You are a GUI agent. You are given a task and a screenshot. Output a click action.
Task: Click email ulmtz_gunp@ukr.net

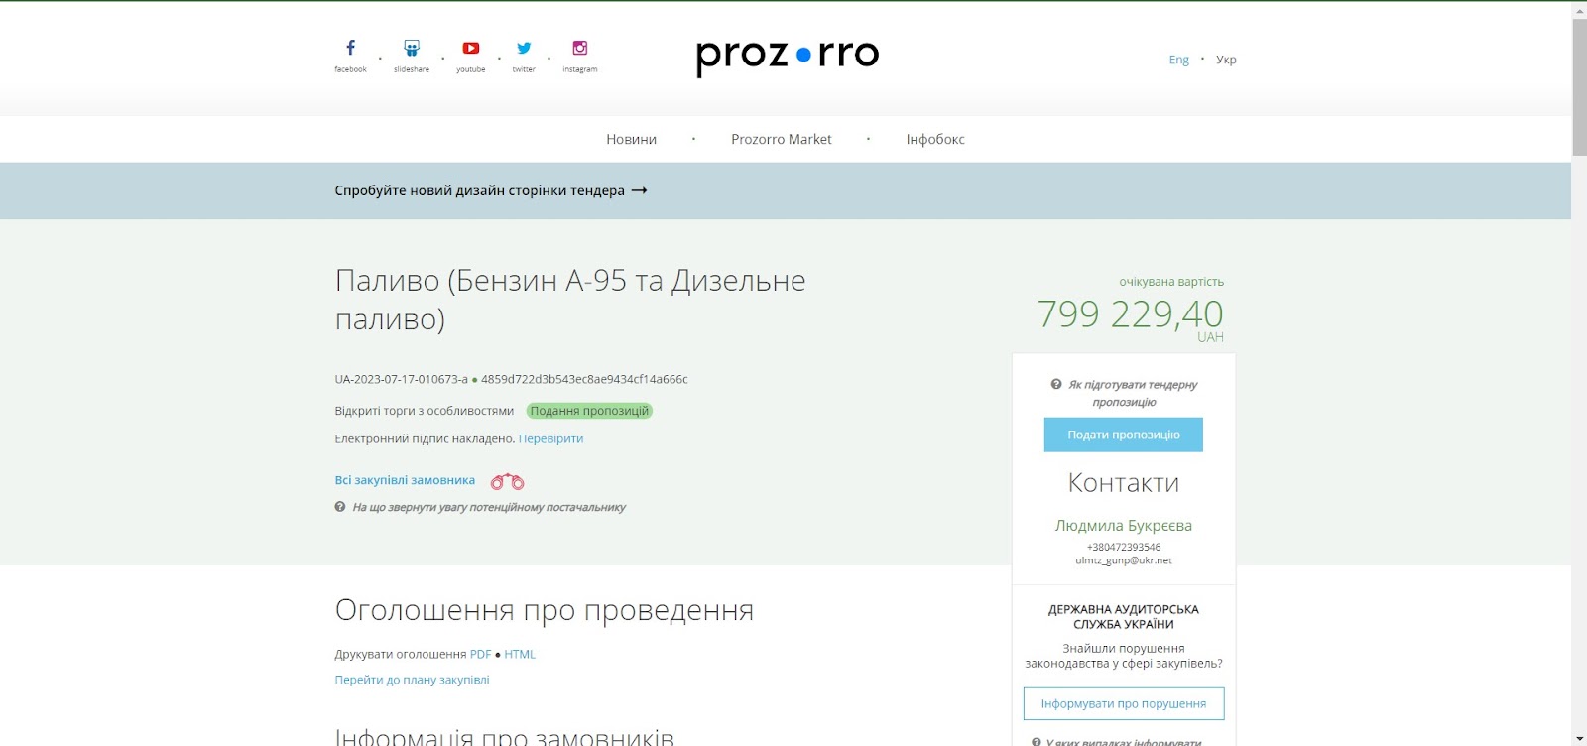pyautogui.click(x=1124, y=560)
